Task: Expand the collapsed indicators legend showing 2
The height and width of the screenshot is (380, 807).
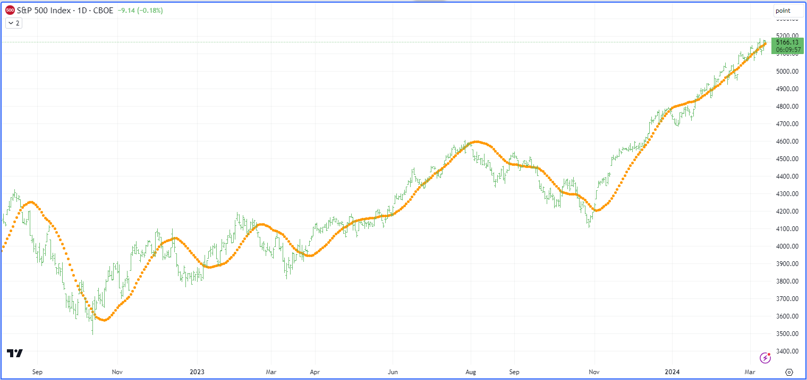Action: (x=14, y=23)
